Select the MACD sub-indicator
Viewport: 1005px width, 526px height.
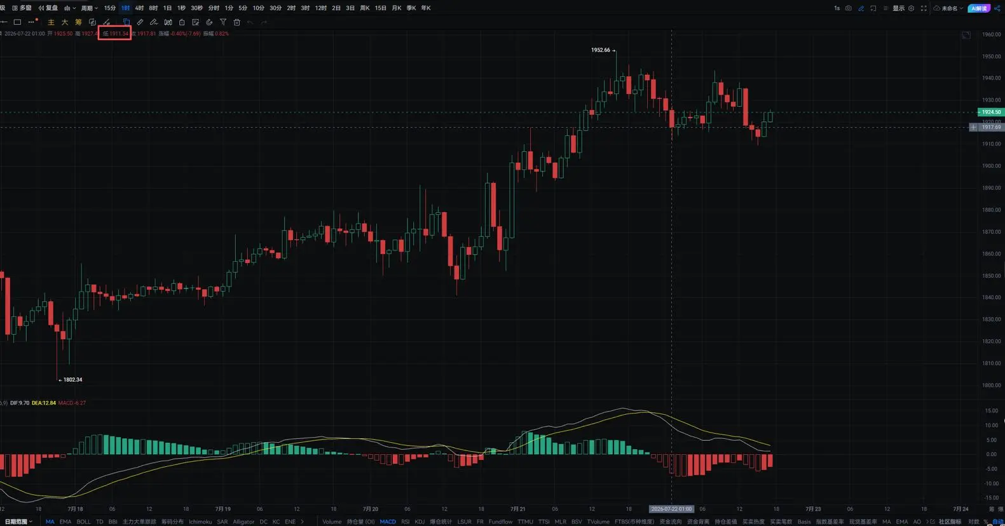click(388, 522)
